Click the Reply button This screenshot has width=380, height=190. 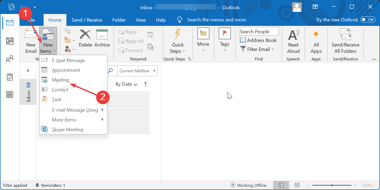click(x=128, y=32)
